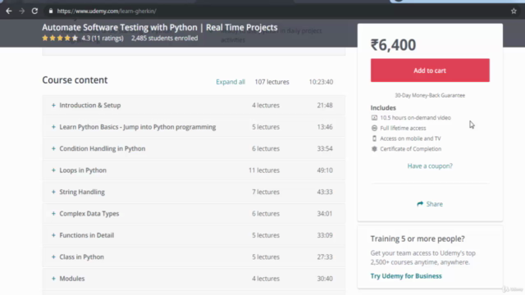
Task: Click 33:54 duration for Condition Handling
Action: pyautogui.click(x=325, y=148)
